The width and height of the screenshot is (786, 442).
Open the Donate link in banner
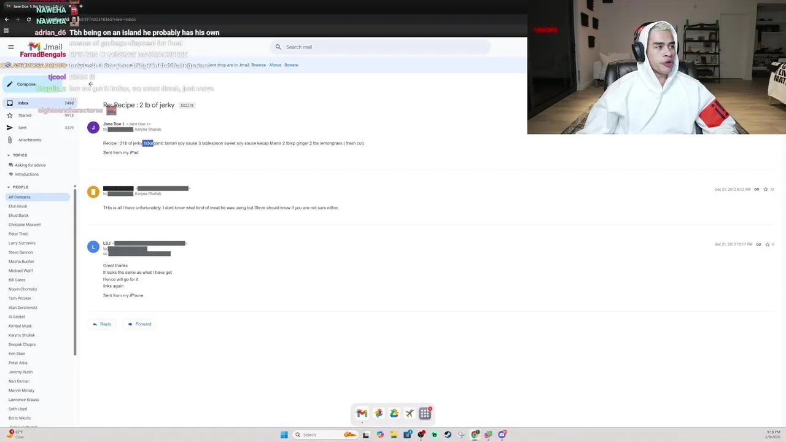(291, 65)
